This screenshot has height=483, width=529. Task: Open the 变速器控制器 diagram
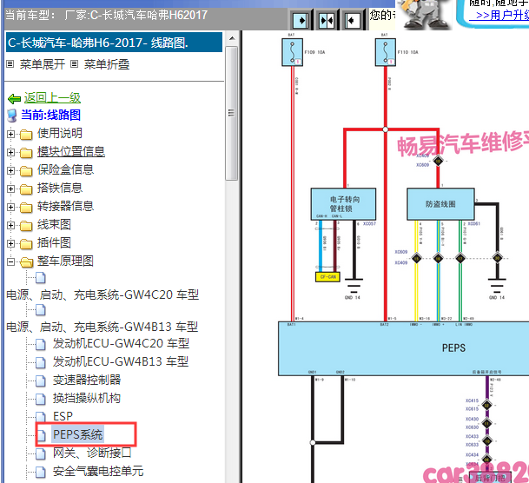87,380
